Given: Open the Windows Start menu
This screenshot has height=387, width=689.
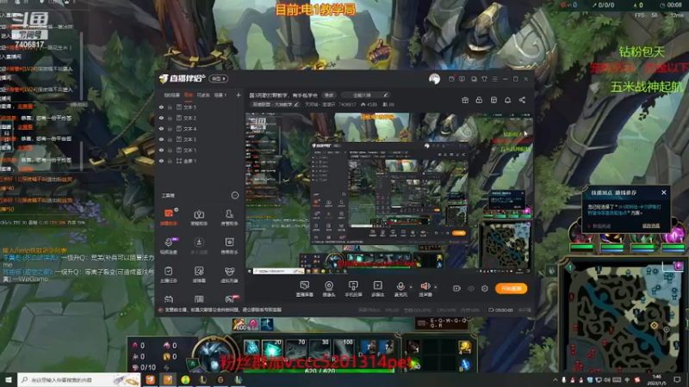Looking at the screenshot, I should pos(8,379).
